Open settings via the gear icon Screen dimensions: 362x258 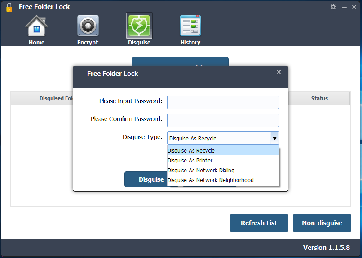point(333,7)
